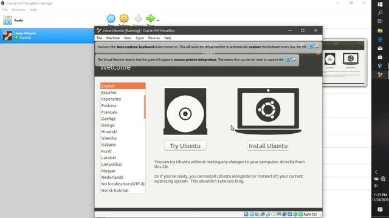The height and width of the screenshot is (218, 389).
Task: Select the Tools icon in VirtualBox Manager
Action: coord(7,20)
